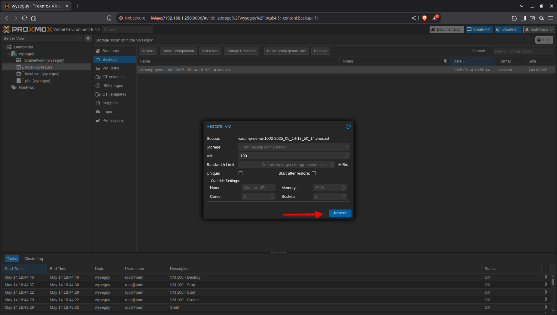Click Create VM button
Image resolution: width=557 pixels, height=315 pixels.
tap(479, 29)
